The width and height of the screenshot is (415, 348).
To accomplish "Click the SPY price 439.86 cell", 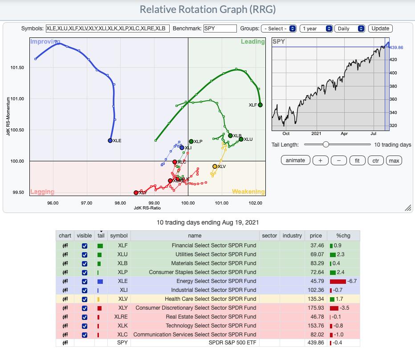I will click(x=316, y=343).
